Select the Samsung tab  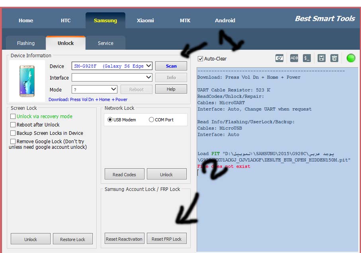pos(105,20)
